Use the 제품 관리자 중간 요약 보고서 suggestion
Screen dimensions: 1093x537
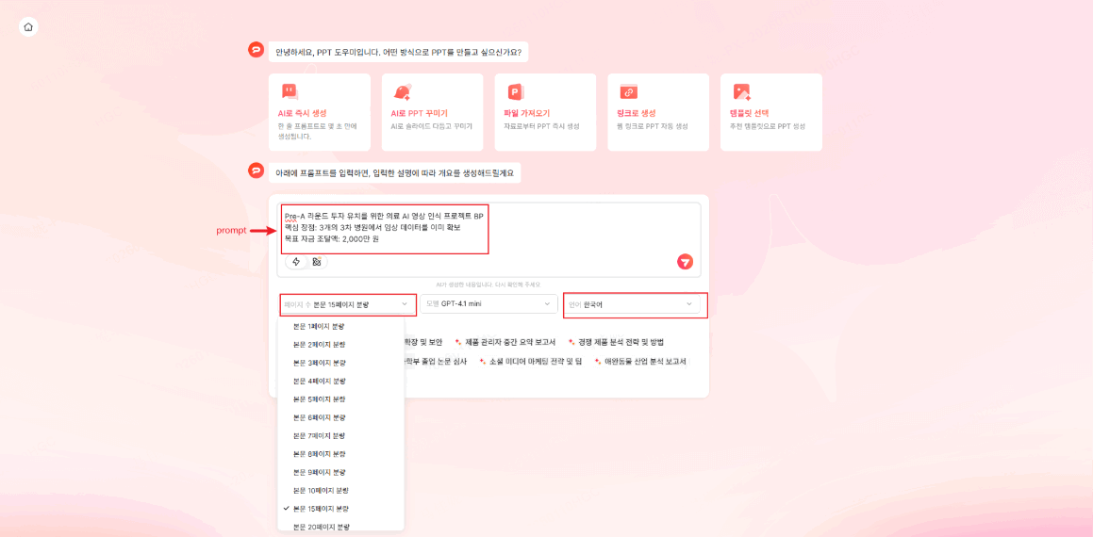pos(505,342)
